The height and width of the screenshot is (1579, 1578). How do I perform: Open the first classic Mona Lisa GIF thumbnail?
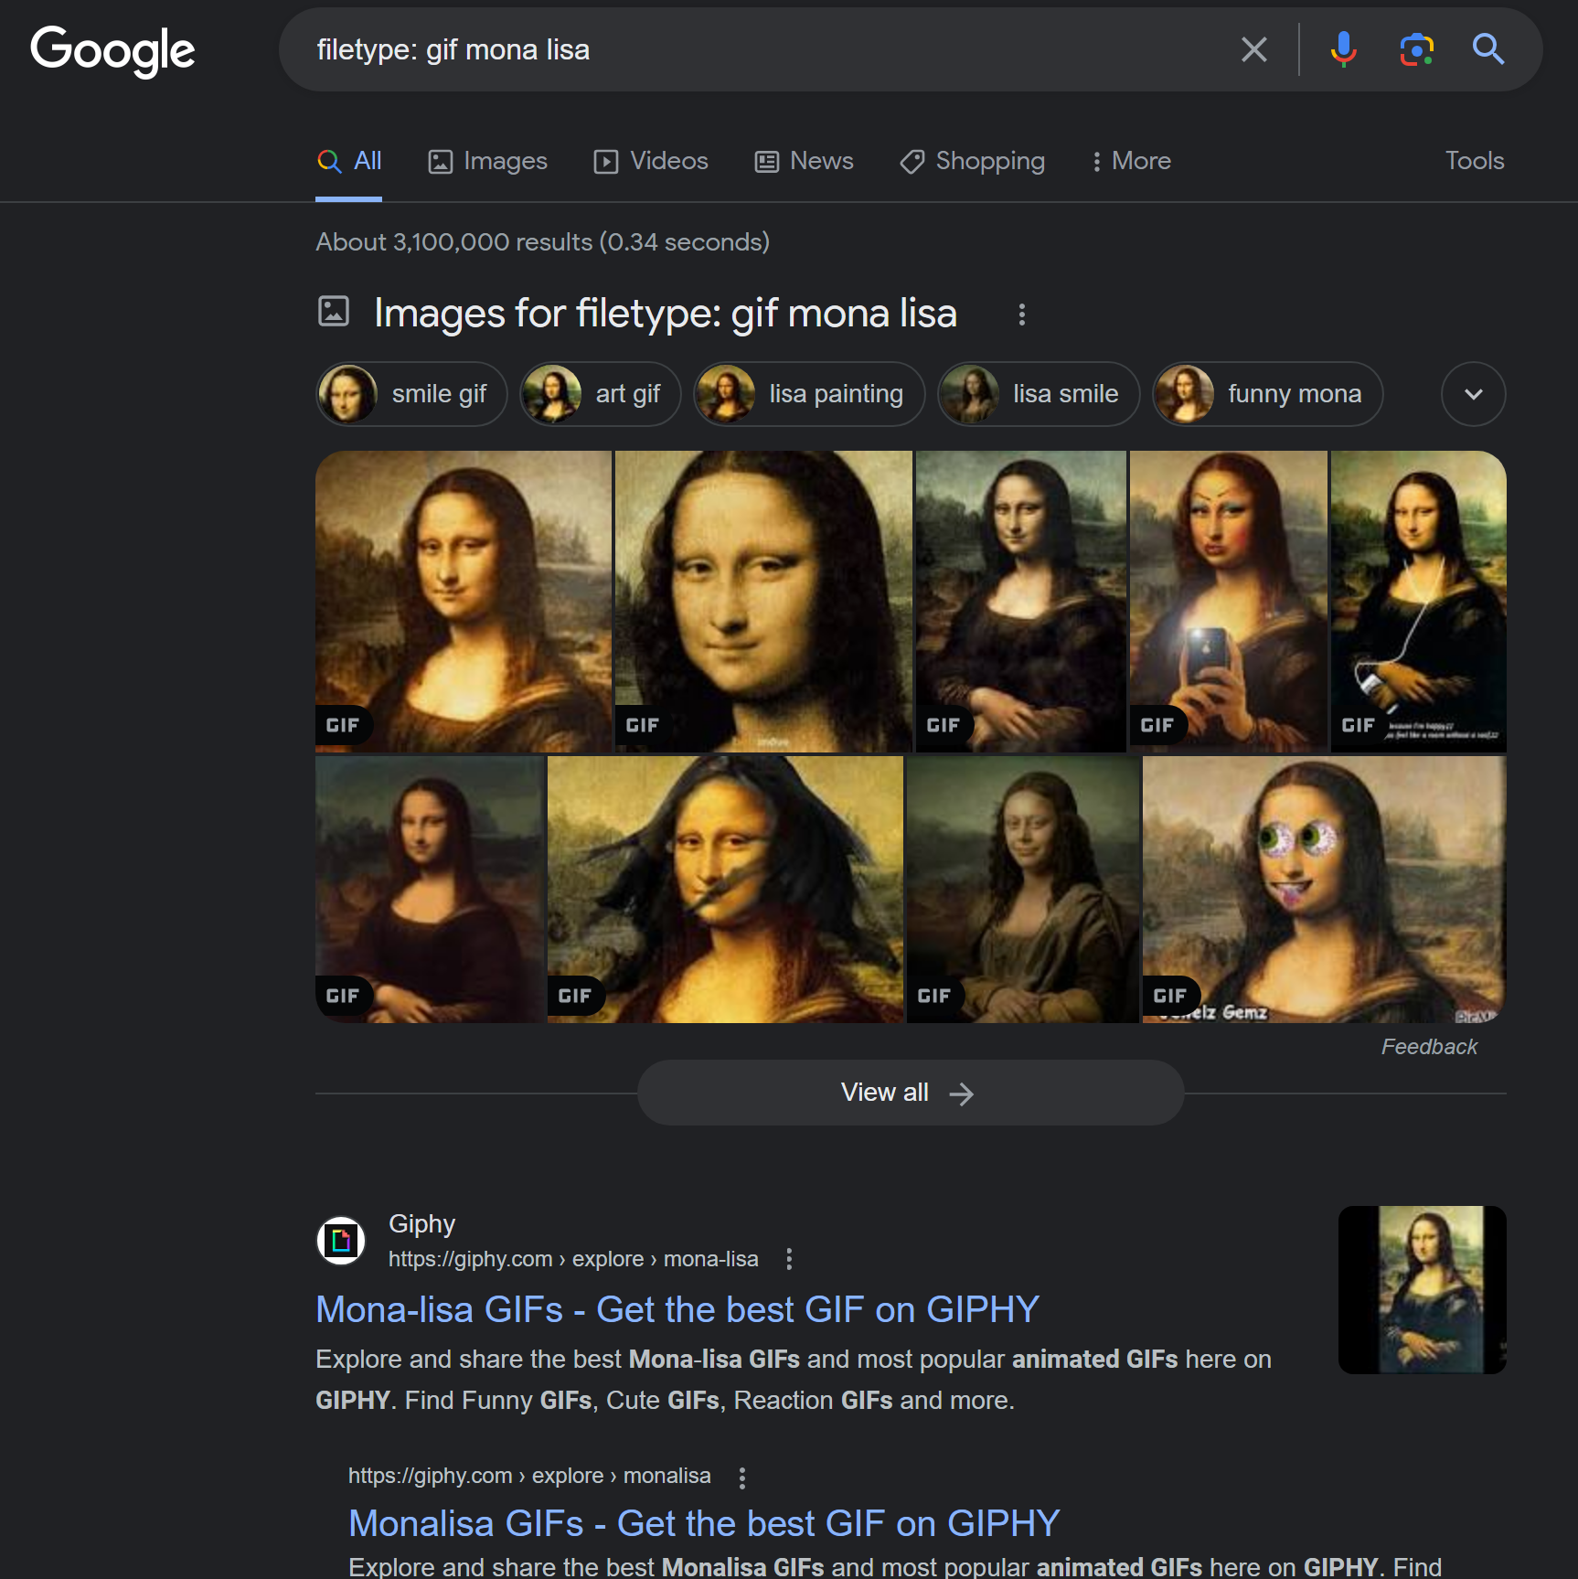464,602
